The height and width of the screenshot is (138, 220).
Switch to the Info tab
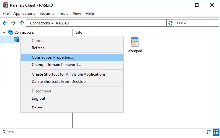pos(79,32)
